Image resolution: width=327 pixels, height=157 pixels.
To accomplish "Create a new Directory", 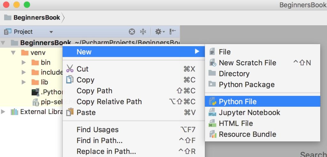I will point(262,74).
